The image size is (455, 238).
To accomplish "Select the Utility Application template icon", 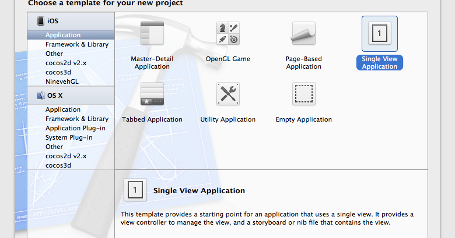I will click(x=228, y=94).
